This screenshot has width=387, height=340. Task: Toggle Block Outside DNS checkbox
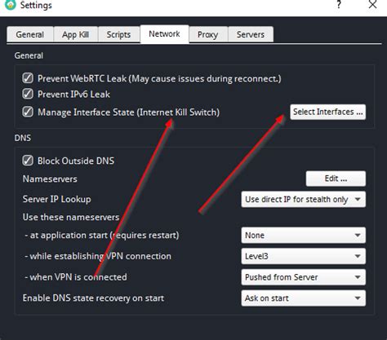(28, 161)
